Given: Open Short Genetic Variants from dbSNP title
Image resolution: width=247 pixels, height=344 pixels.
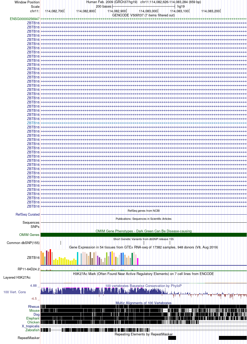Looking at the screenshot, I should tap(144, 239).
